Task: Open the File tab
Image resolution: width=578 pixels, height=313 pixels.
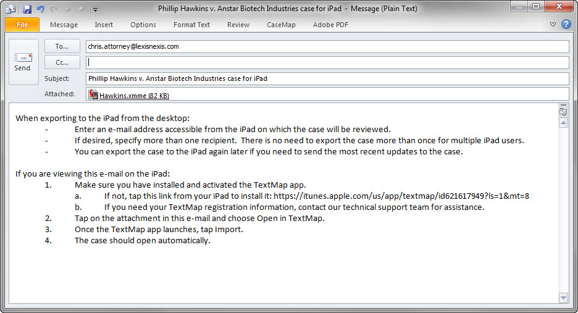Action: pos(22,25)
